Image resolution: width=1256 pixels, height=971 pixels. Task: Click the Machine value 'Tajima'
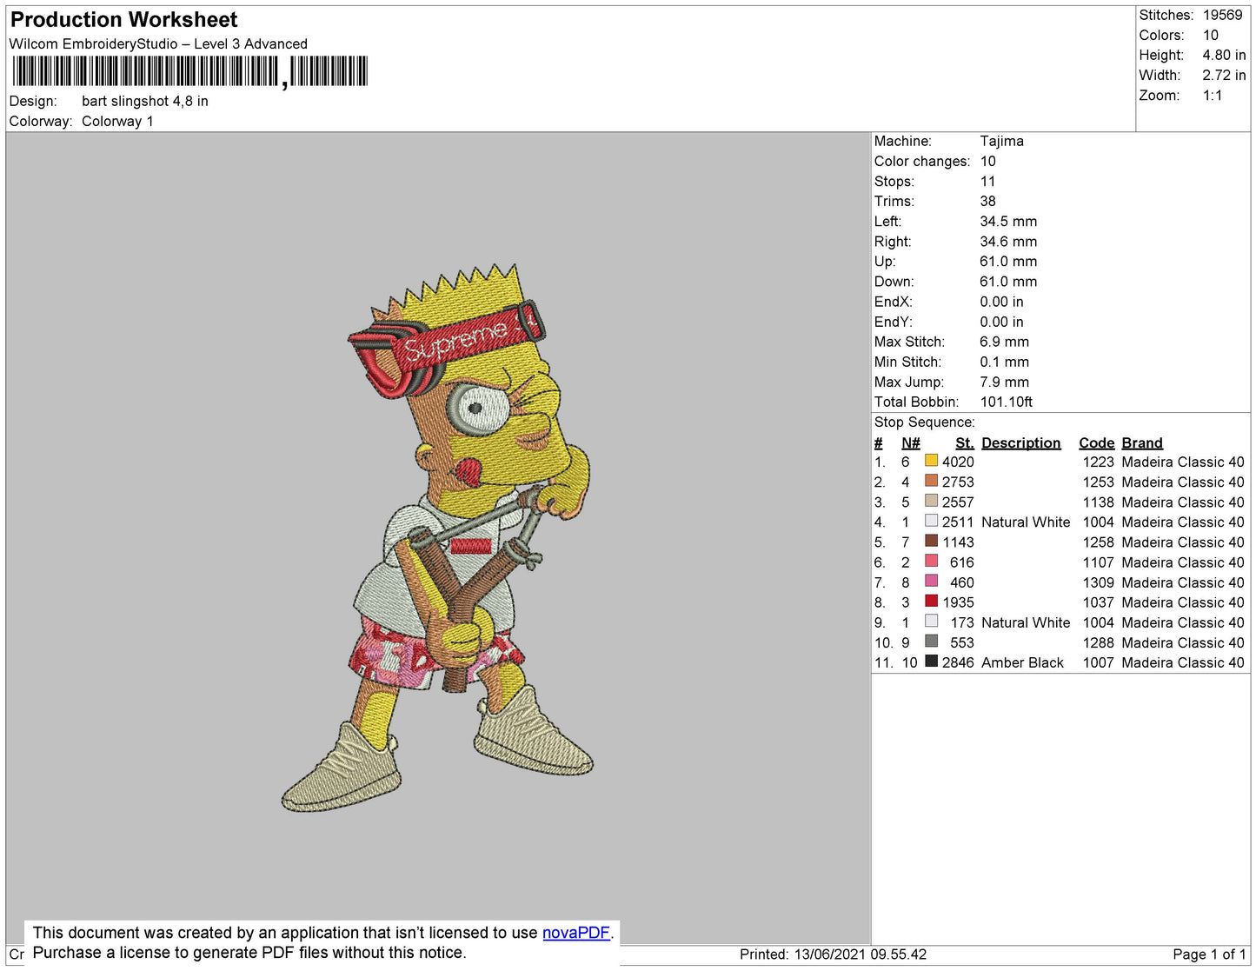click(1001, 141)
